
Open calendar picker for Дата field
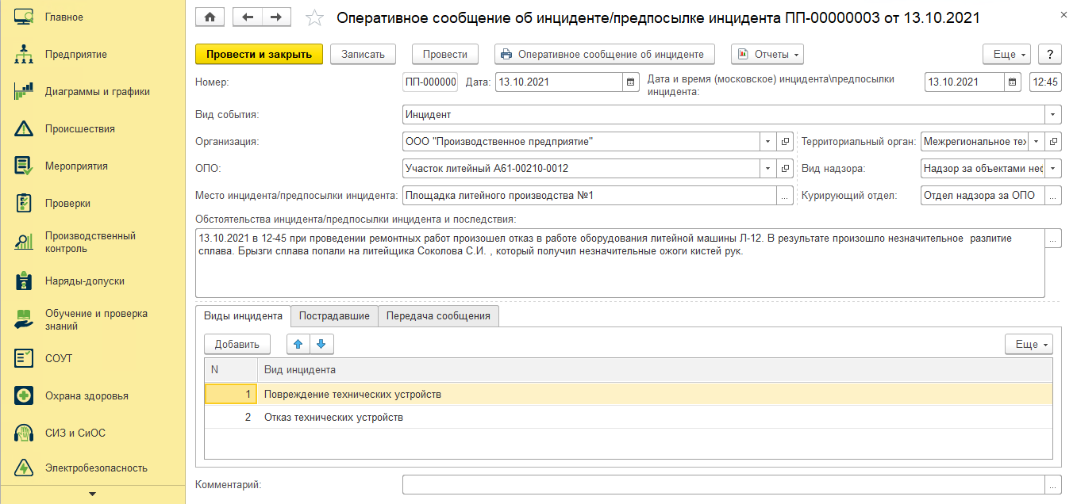tap(631, 82)
